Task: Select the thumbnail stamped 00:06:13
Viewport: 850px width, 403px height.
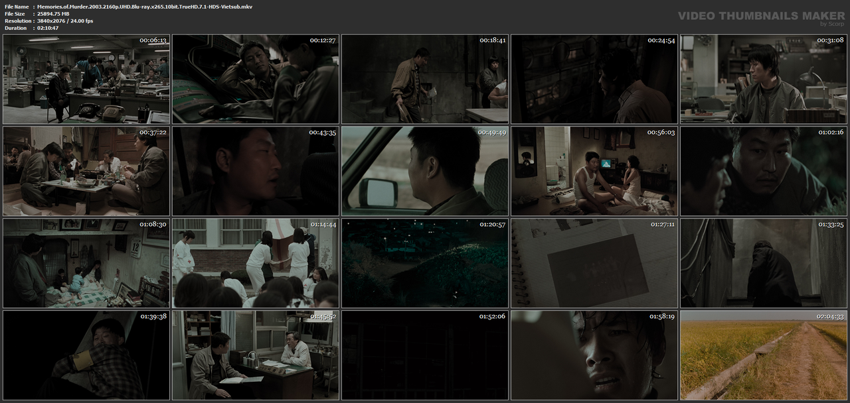Action: point(86,79)
